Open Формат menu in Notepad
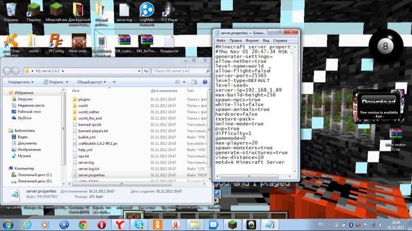Image resolution: width=412 pixels, height=231 pixels. coord(252,40)
